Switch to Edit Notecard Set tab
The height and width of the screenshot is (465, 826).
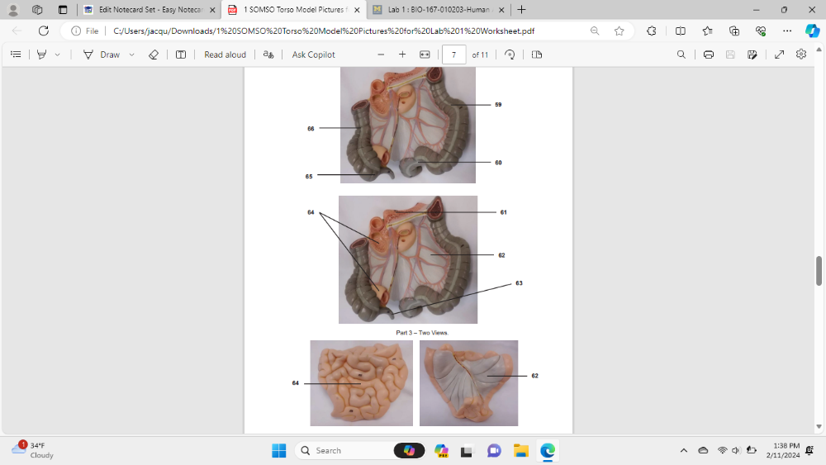pyautogui.click(x=149, y=10)
